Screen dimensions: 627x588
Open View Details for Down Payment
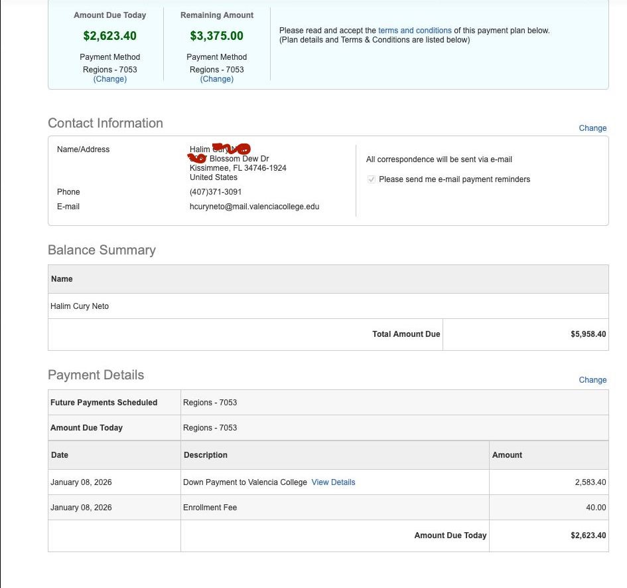tap(333, 482)
